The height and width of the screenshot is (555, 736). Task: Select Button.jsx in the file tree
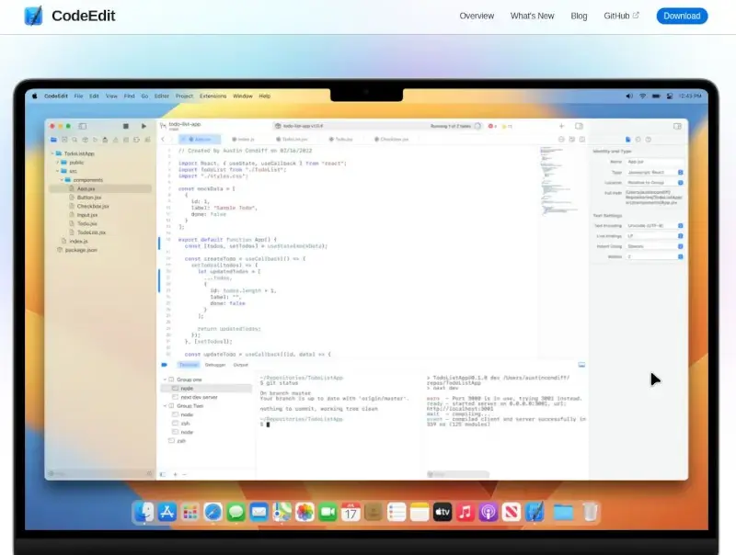(x=89, y=197)
